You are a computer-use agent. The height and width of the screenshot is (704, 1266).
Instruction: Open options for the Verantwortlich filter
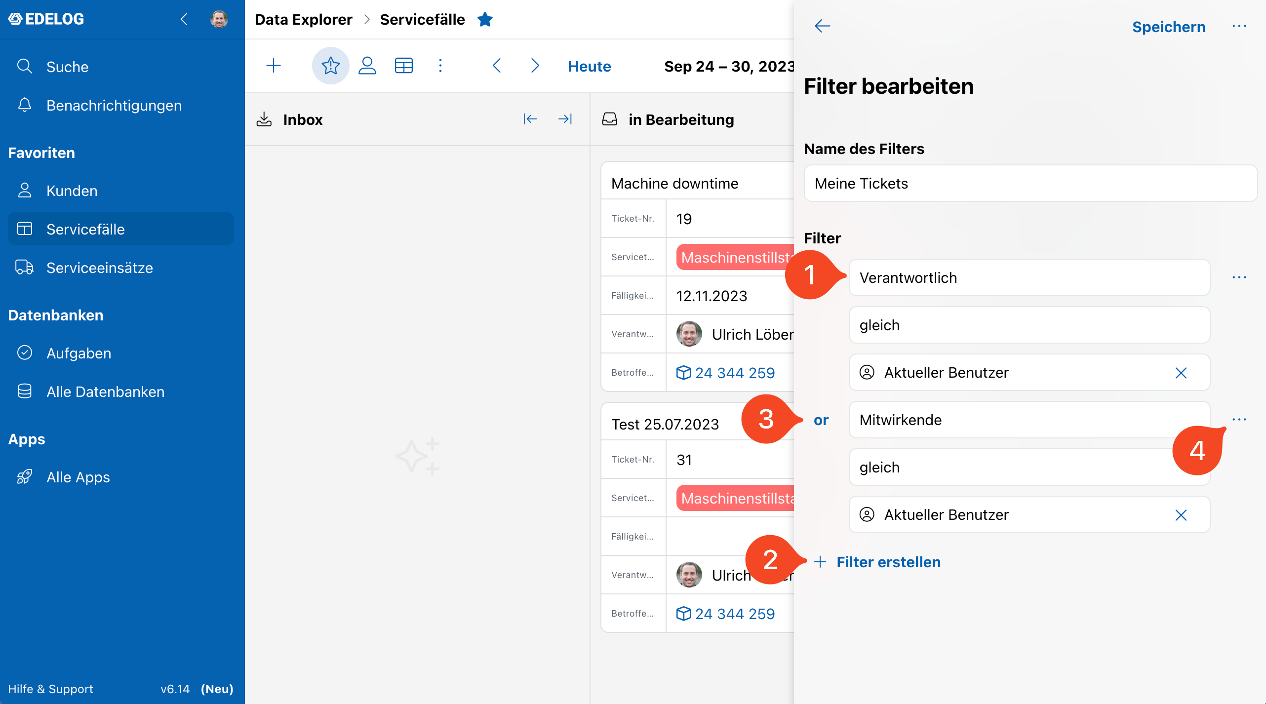[x=1239, y=277]
